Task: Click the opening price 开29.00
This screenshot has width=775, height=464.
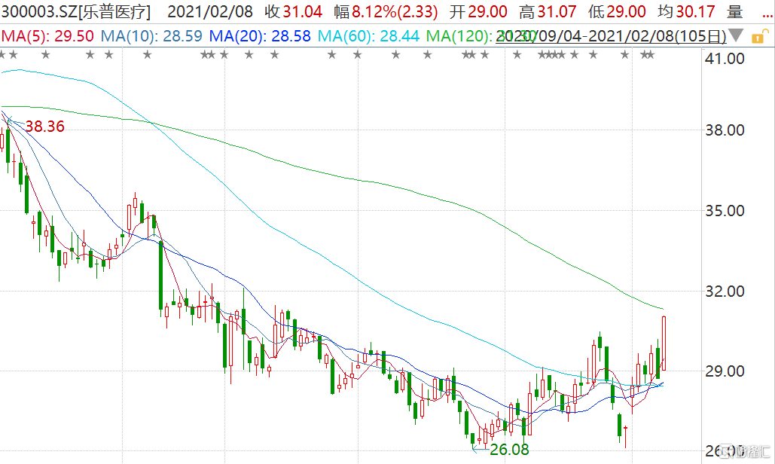Action: (x=478, y=11)
